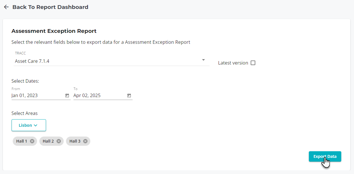Open the From date calendar icon
Screen dimensions: 354x174
(67, 96)
